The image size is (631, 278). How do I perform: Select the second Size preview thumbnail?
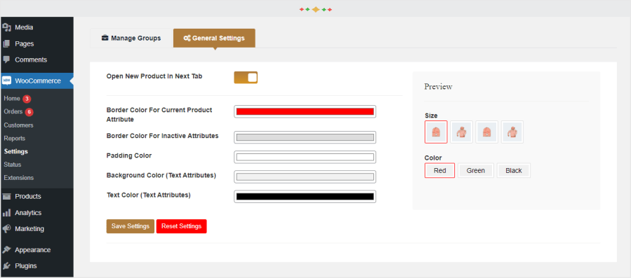461,132
